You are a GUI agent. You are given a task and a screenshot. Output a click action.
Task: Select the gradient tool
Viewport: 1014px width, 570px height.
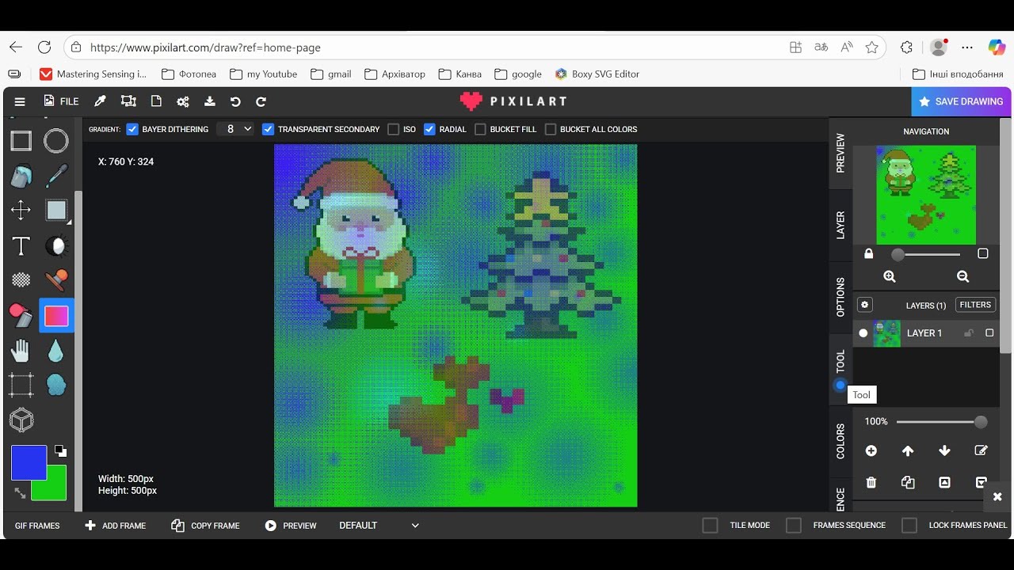tap(56, 316)
